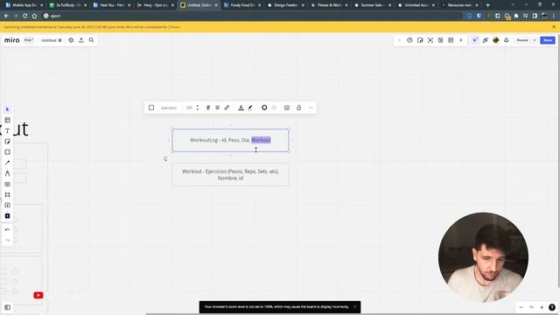Click the Undo arrow
Viewport: 560px width, 315px height.
pyautogui.click(x=7, y=229)
